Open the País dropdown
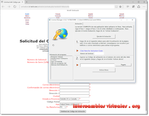Viewport: 149px width, 116px height. [x=70, y=104]
